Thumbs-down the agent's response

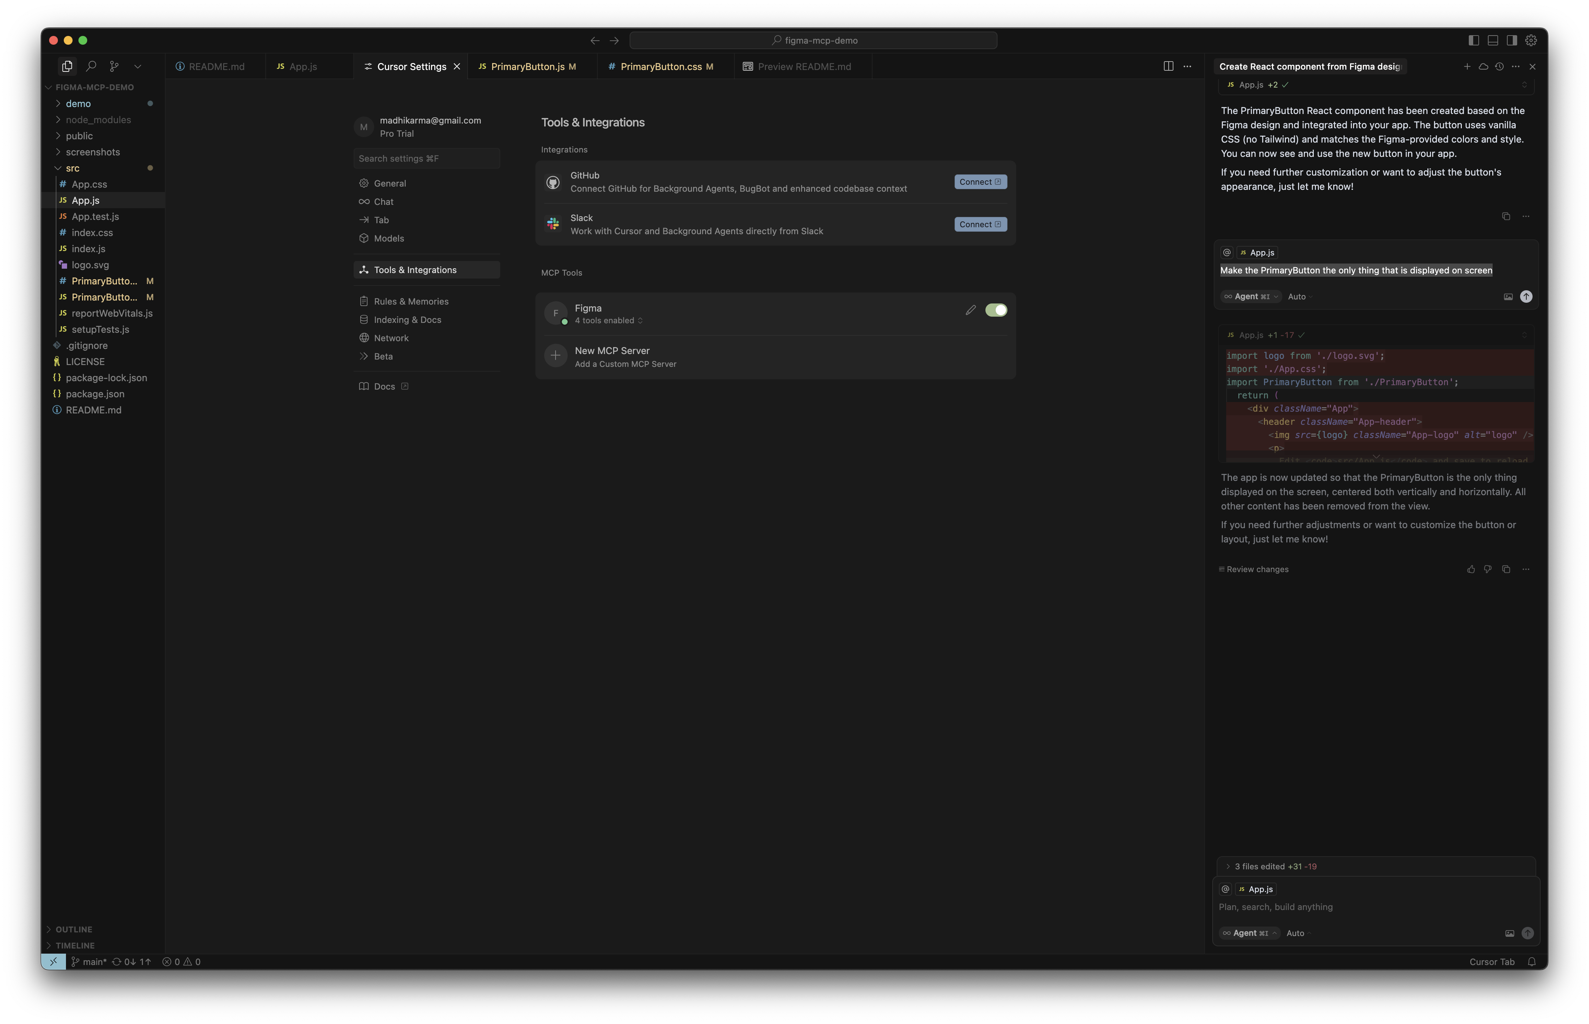[1488, 569]
